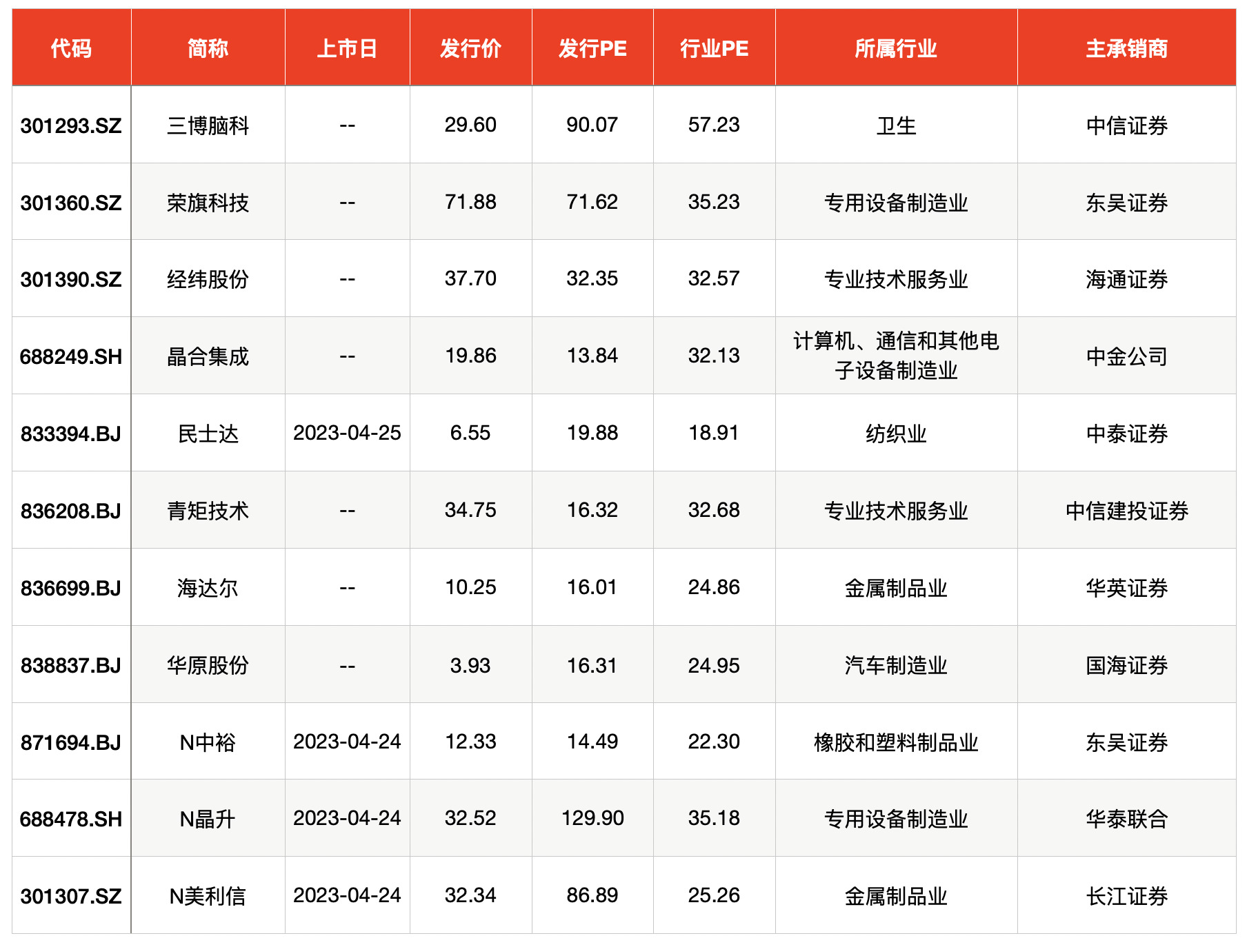The image size is (1247, 947).
Task: Click the 三博脑科 name cell
Action: (208, 125)
